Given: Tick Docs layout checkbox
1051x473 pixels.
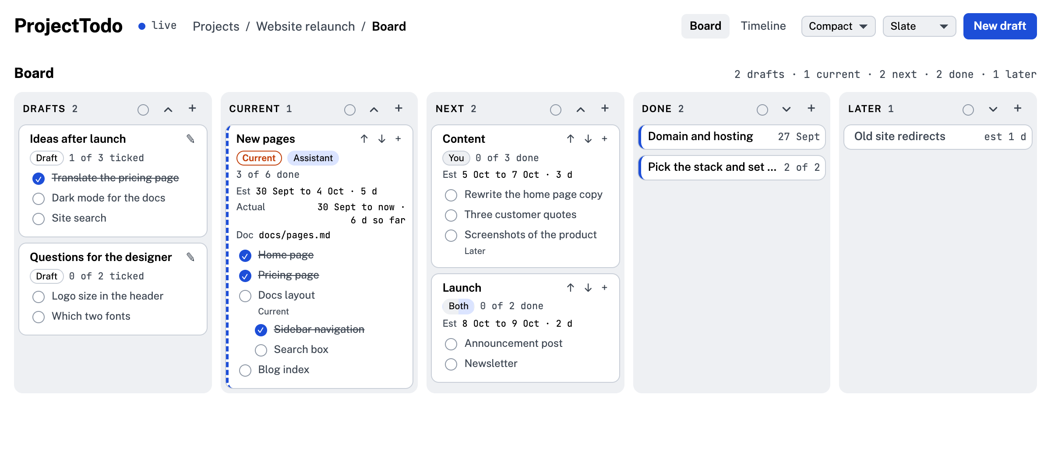Looking at the screenshot, I should click(245, 296).
